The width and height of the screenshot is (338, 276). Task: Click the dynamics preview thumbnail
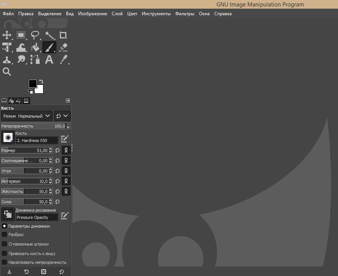click(x=8, y=214)
